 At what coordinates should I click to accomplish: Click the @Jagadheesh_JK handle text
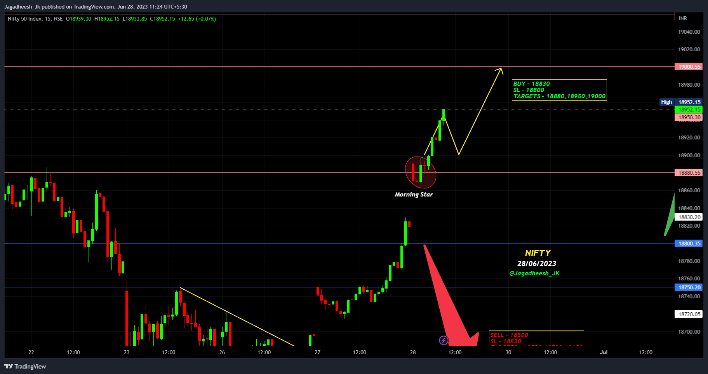(534, 273)
